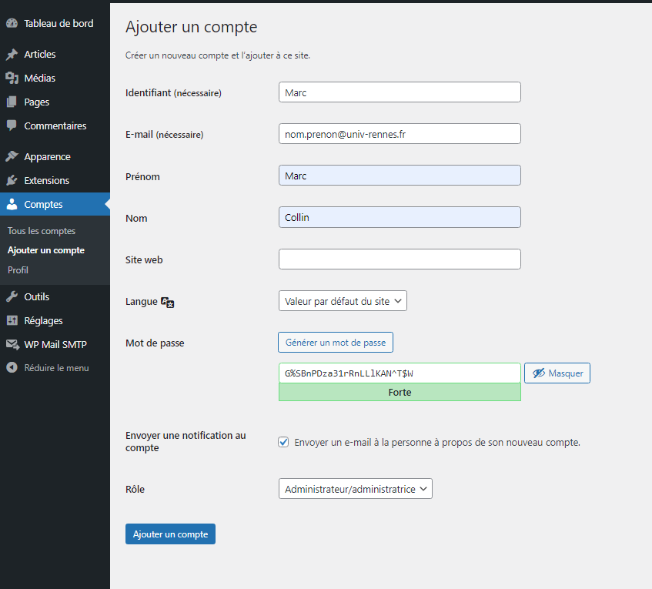Uncheck the send notification email checkbox

click(x=283, y=443)
